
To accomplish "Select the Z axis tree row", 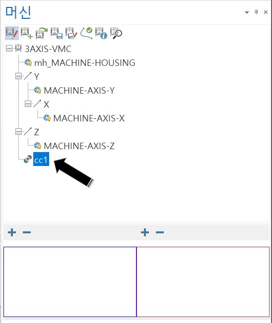I will pyautogui.click(x=37, y=132).
